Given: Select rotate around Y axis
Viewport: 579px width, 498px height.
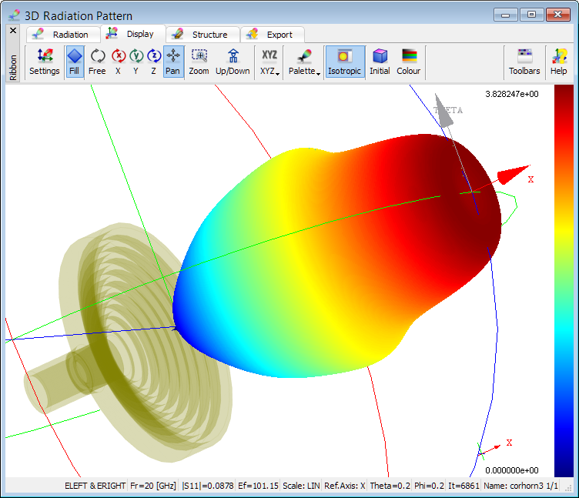Looking at the screenshot, I should pos(136,62).
